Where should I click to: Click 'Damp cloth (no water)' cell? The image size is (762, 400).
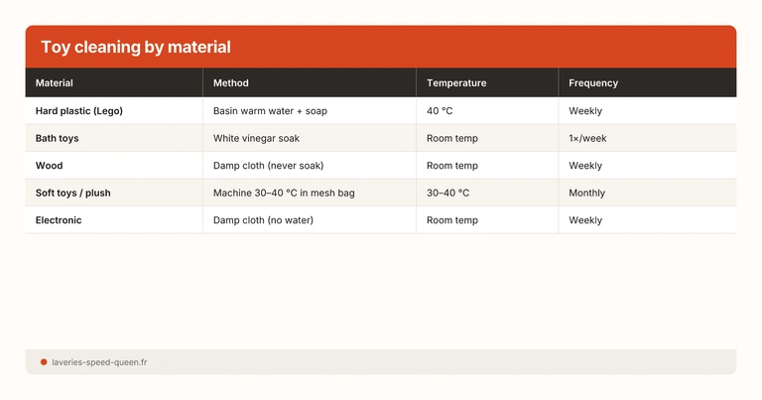(x=263, y=220)
